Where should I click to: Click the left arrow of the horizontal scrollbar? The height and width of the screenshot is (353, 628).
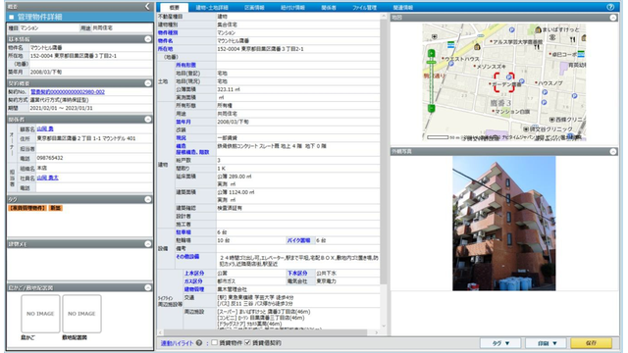coord(161,332)
